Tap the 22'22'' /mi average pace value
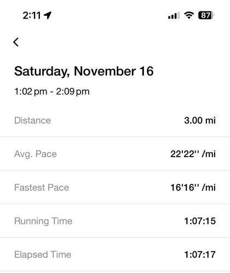230x273 pixels. (193, 154)
